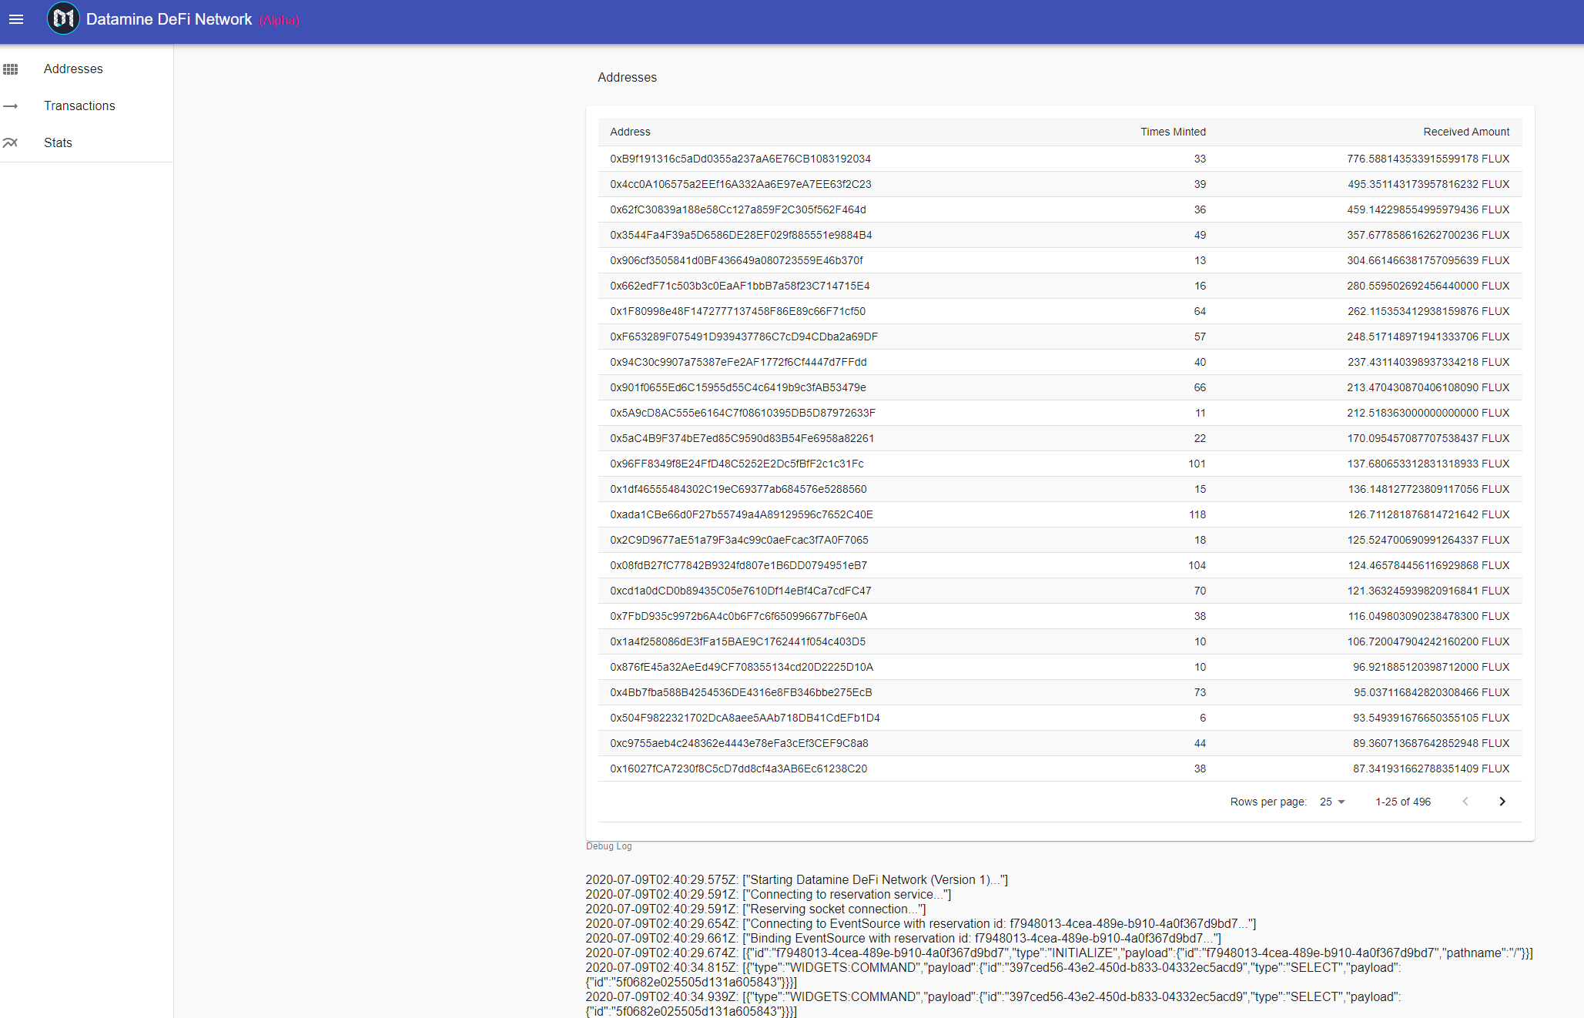The width and height of the screenshot is (1584, 1018).
Task: Click the Datamine logo icon
Action: (63, 18)
